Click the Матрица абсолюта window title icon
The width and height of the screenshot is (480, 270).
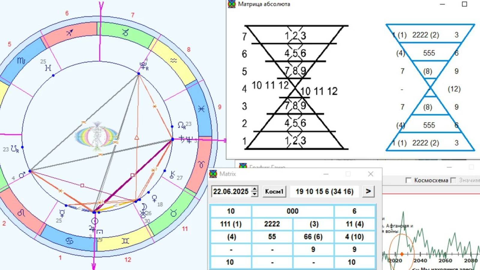coord(232,4)
